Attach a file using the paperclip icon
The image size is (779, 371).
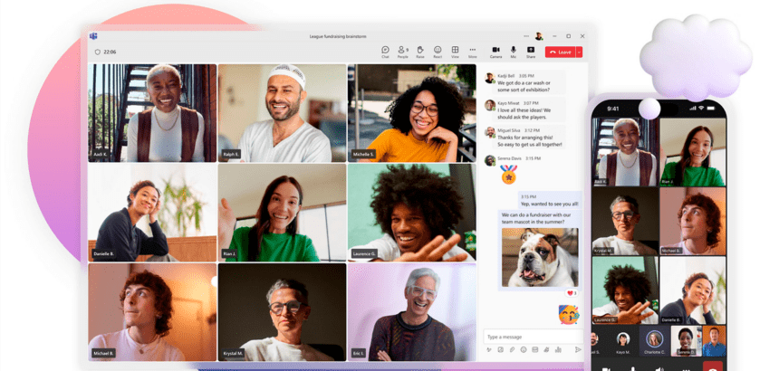(x=511, y=349)
